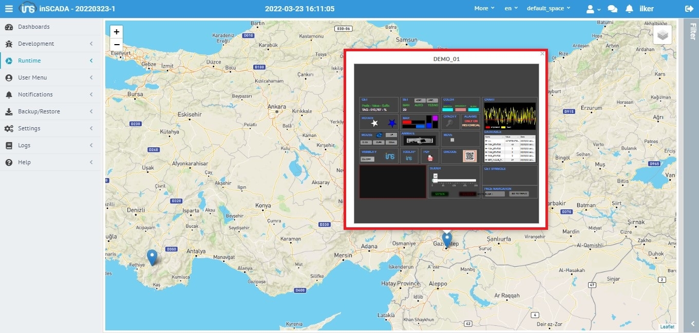699x333 pixels.
Task: Click the map marker near Fethiye
Action: pyautogui.click(x=152, y=256)
